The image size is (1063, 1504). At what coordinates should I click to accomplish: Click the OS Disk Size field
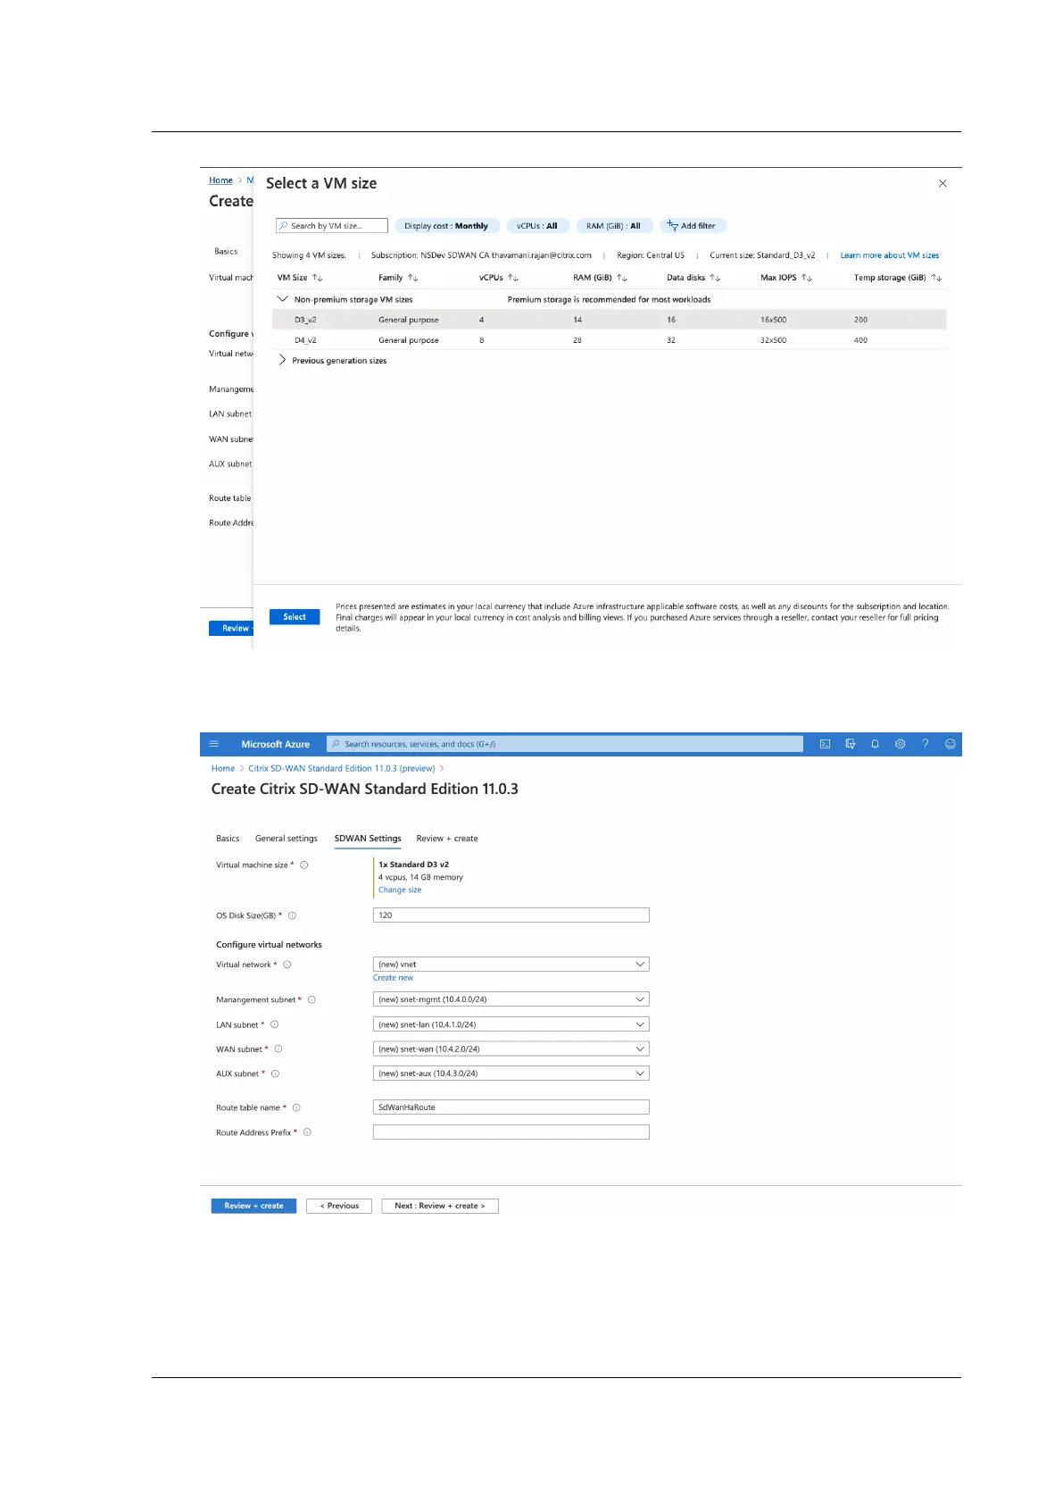click(x=511, y=915)
